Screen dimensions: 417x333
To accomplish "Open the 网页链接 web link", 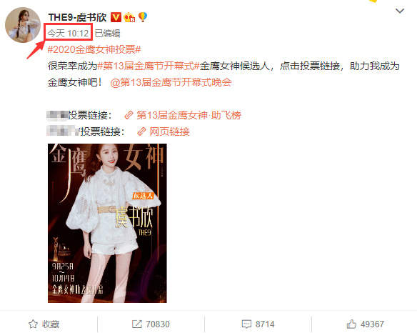I will [x=169, y=131].
